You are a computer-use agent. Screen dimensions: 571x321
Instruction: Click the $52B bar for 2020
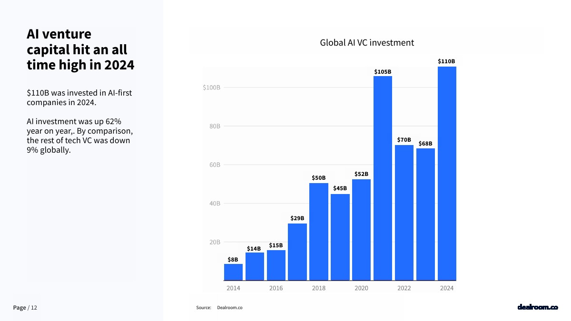361,229
